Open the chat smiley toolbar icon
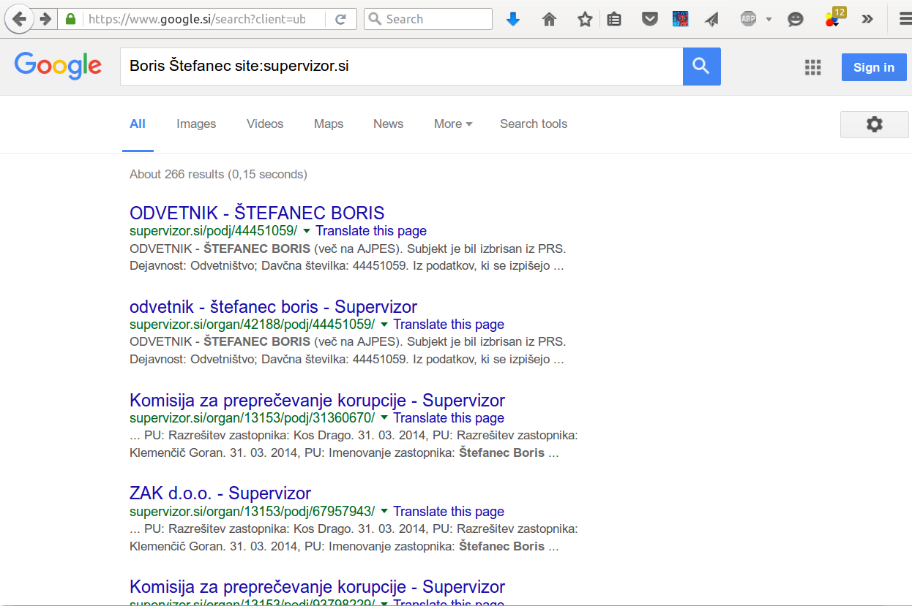912x606 pixels. point(796,20)
